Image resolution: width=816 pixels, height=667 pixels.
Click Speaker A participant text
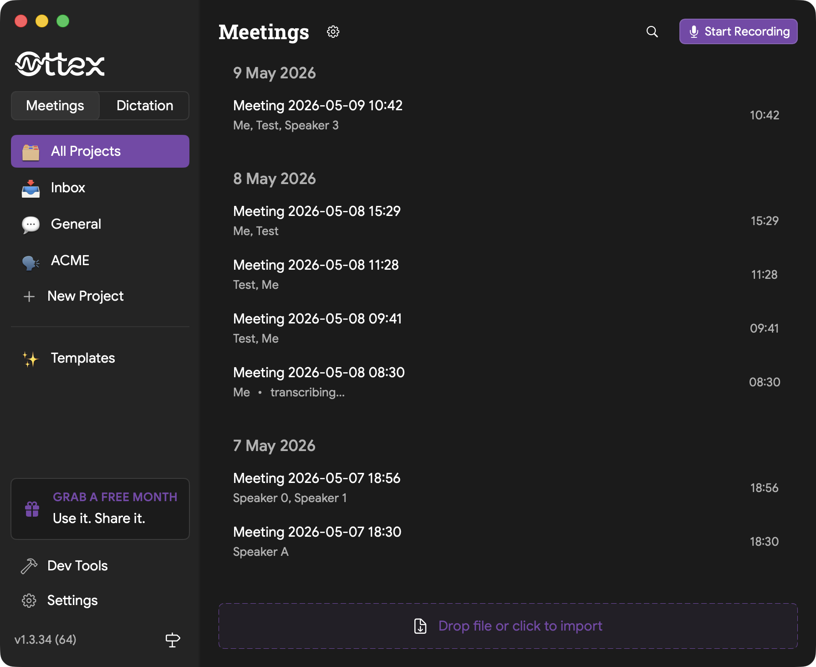pyautogui.click(x=261, y=552)
